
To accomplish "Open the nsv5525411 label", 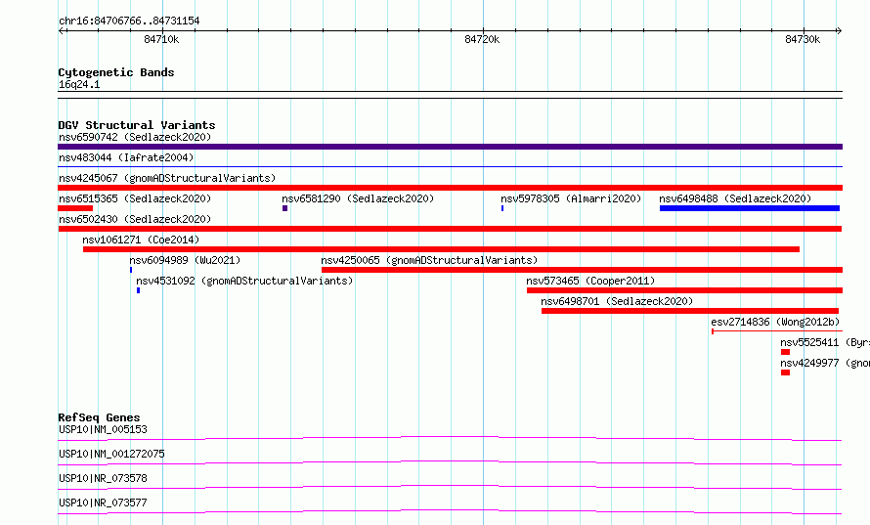I will (x=824, y=342).
